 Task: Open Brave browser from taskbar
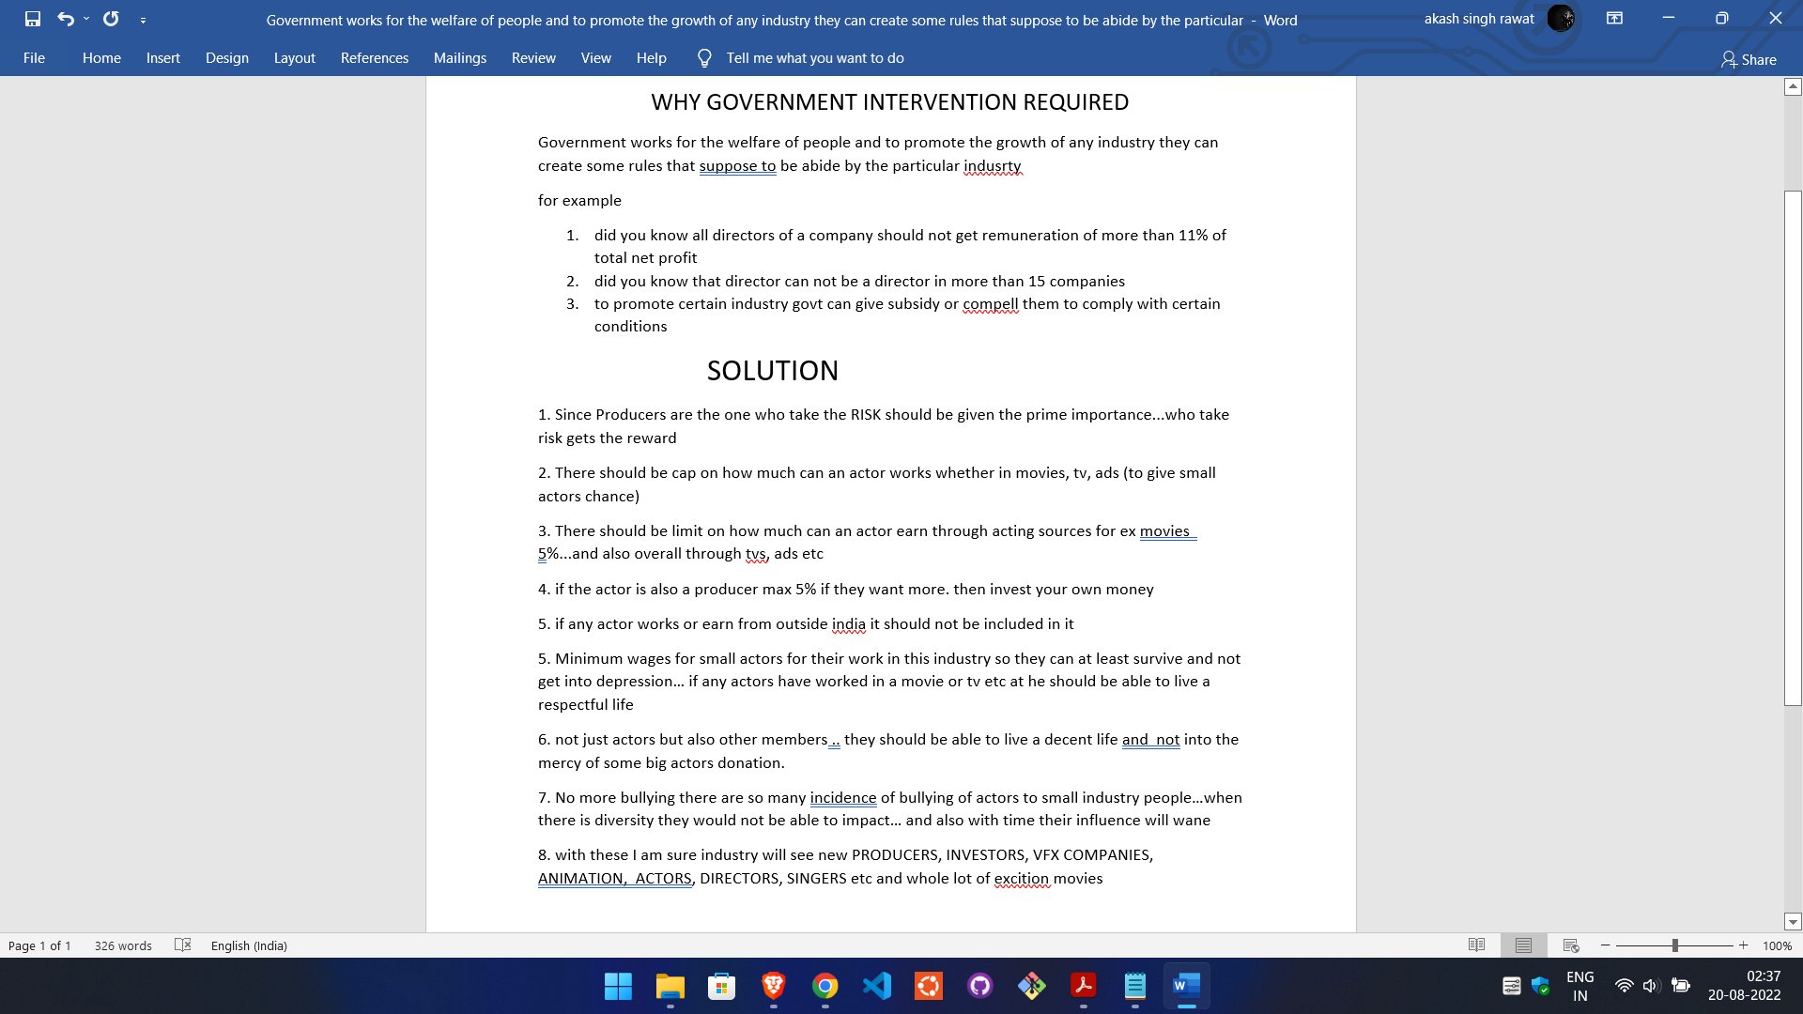[x=774, y=986]
